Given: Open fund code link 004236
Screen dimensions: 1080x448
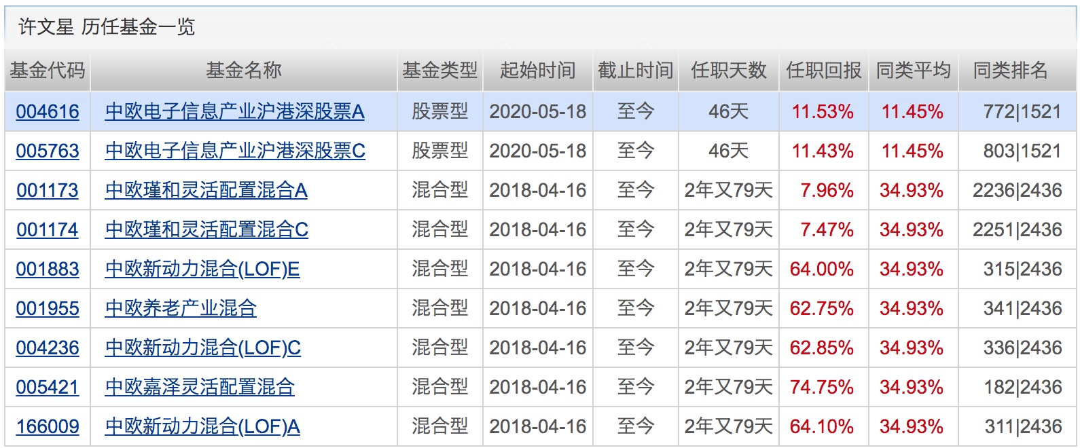Looking at the screenshot, I should (x=48, y=348).
